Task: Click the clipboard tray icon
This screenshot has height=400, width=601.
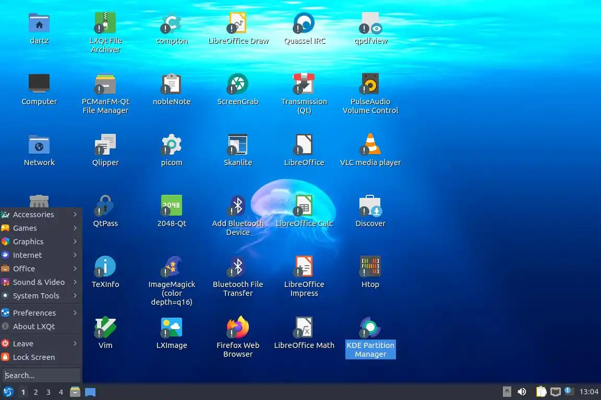Action: [541, 392]
